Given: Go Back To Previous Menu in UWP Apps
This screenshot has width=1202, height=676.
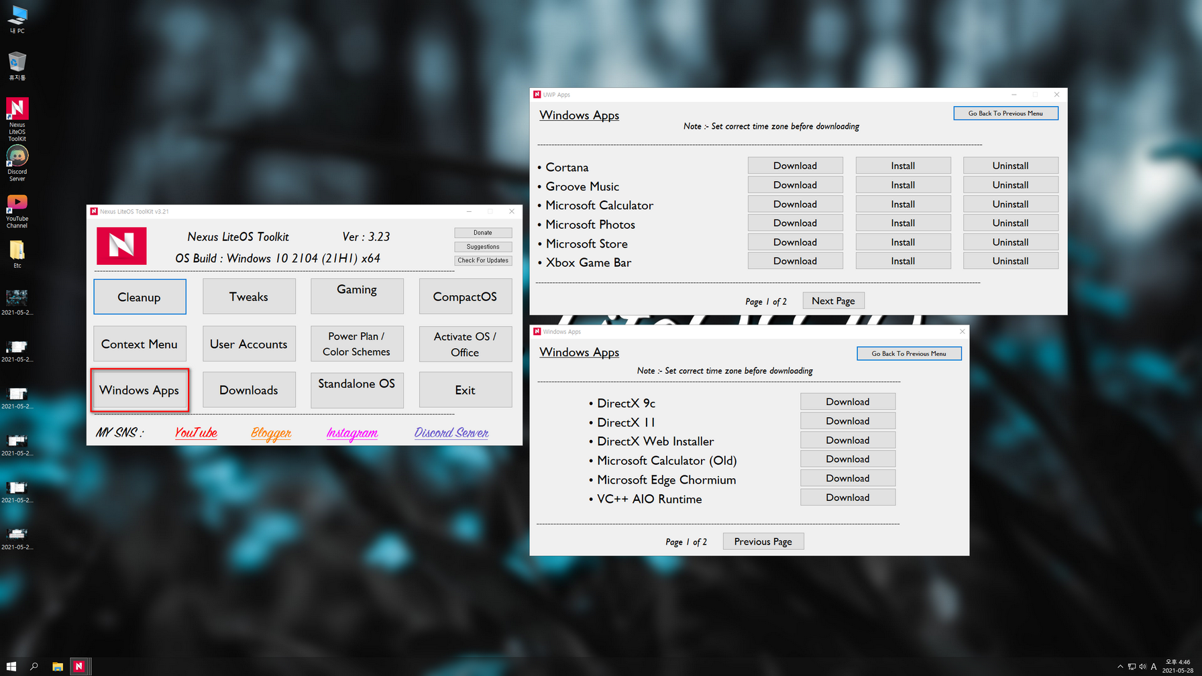Looking at the screenshot, I should point(1005,113).
